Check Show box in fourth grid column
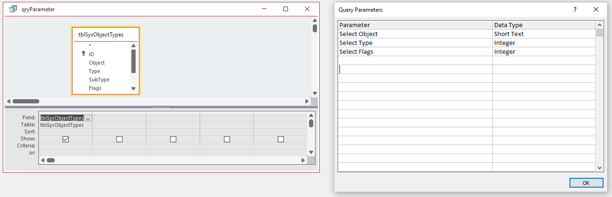 pyautogui.click(x=227, y=139)
